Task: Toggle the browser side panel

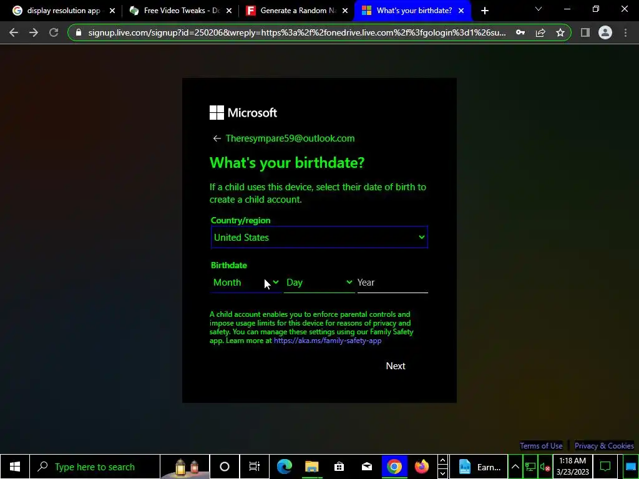Action: [585, 32]
